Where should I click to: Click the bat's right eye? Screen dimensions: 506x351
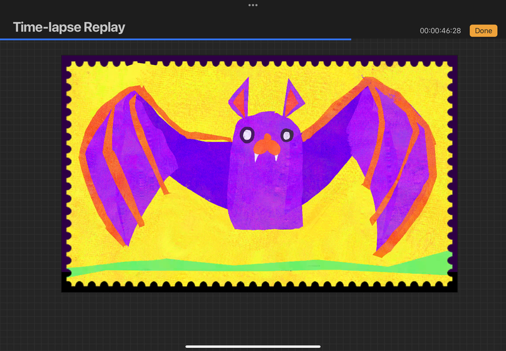click(x=287, y=134)
